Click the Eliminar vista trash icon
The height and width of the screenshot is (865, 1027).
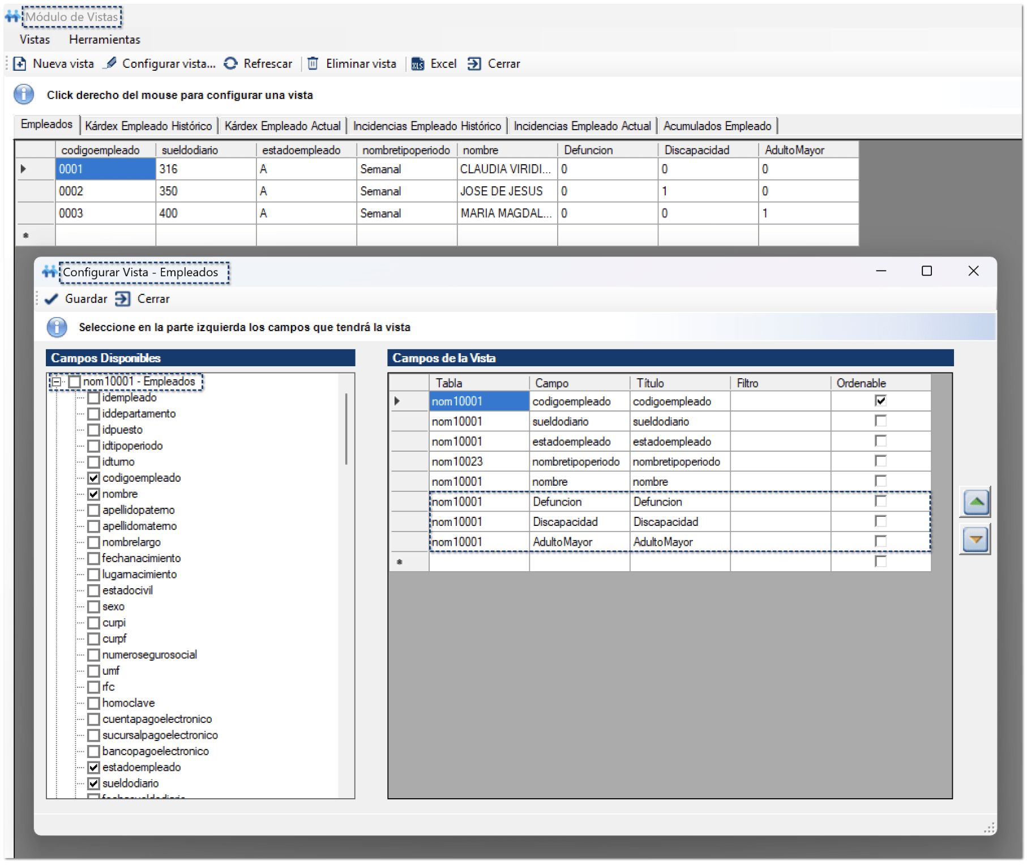(x=313, y=64)
